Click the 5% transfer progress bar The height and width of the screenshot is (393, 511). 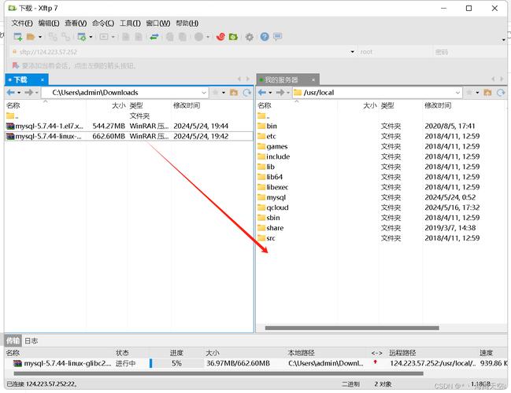click(x=176, y=363)
